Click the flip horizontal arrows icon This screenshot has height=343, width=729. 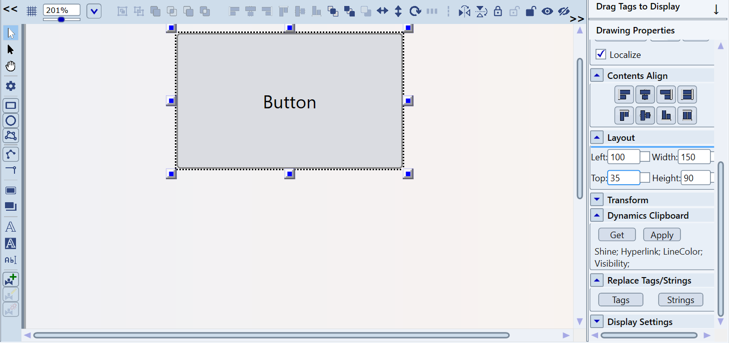(x=382, y=11)
